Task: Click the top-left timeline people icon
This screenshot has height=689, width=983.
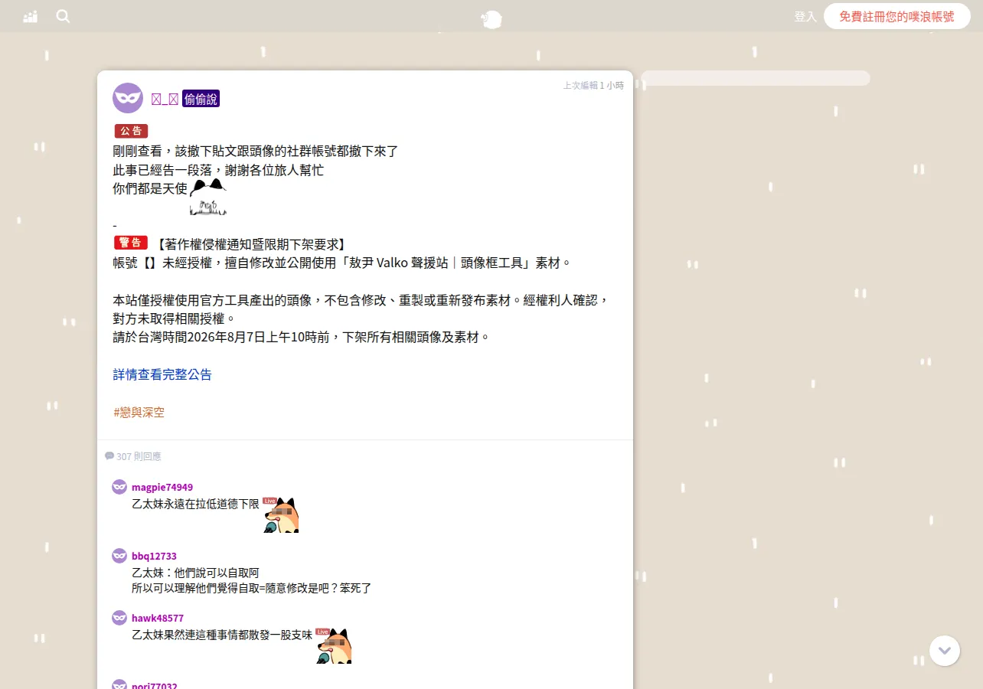Action: pos(31,16)
